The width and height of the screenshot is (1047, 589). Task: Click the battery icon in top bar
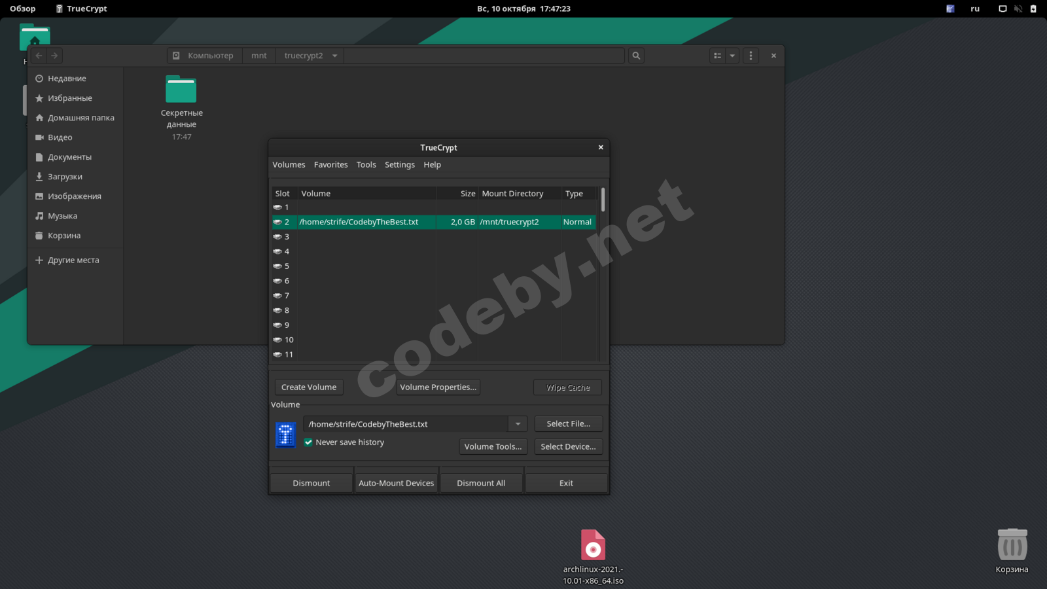click(1033, 9)
